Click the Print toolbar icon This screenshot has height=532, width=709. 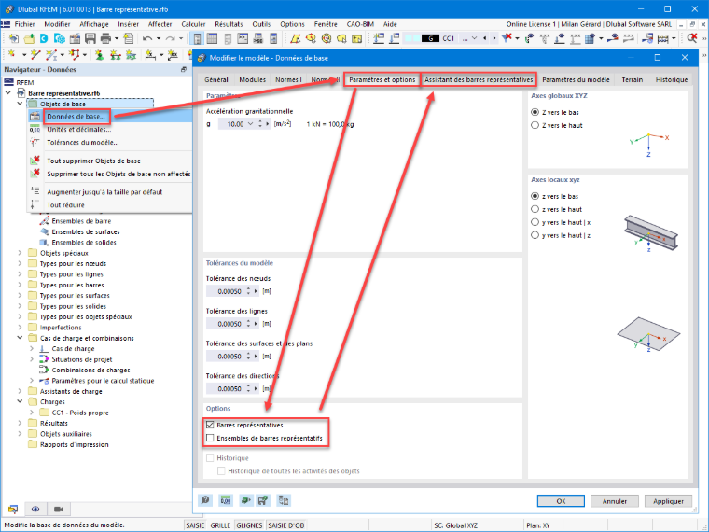tap(105, 38)
